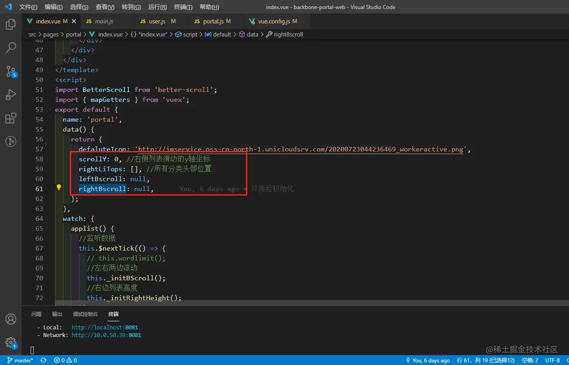Click the index.vue file breadcrumb
Viewport: 569px width, 365px height.
pos(106,34)
